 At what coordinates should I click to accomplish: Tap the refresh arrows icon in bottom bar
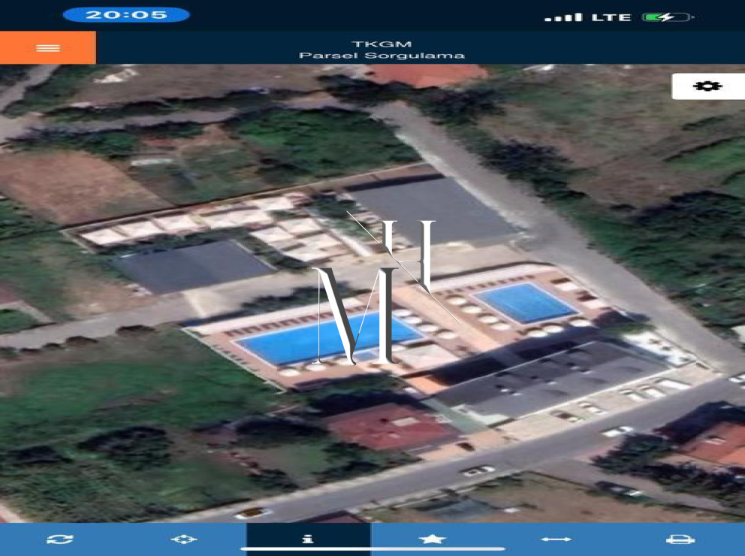60,539
